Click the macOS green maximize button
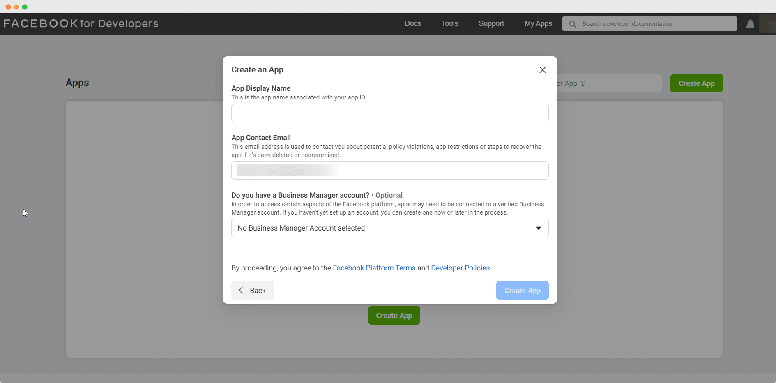776x383 pixels. click(x=25, y=7)
